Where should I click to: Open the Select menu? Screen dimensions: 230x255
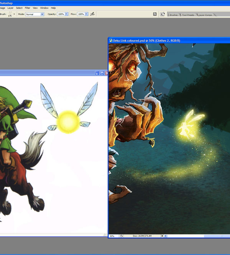19,8
